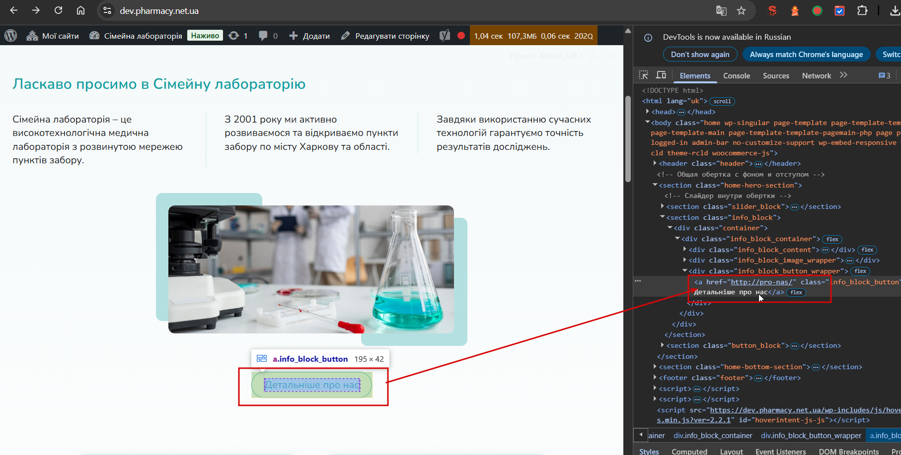Screen dimensions: 901x455
Task: Expand the head node in the DOM tree
Action: click(x=647, y=112)
